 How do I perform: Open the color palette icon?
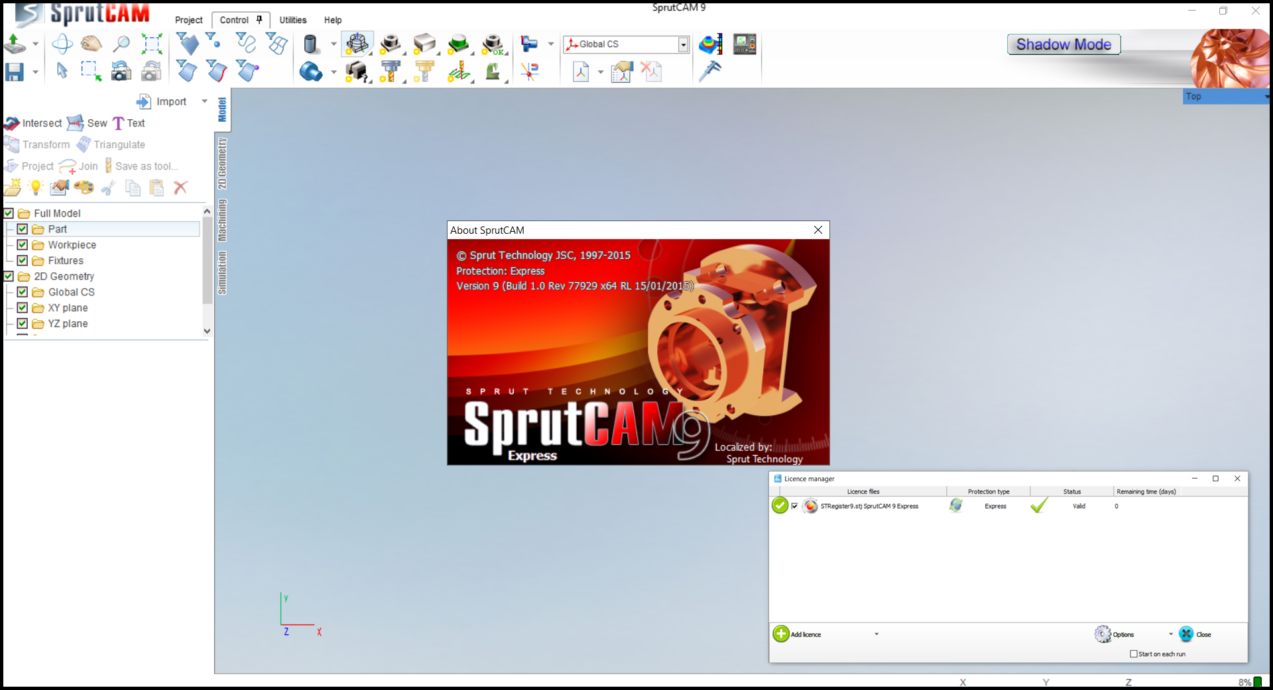tap(84, 187)
